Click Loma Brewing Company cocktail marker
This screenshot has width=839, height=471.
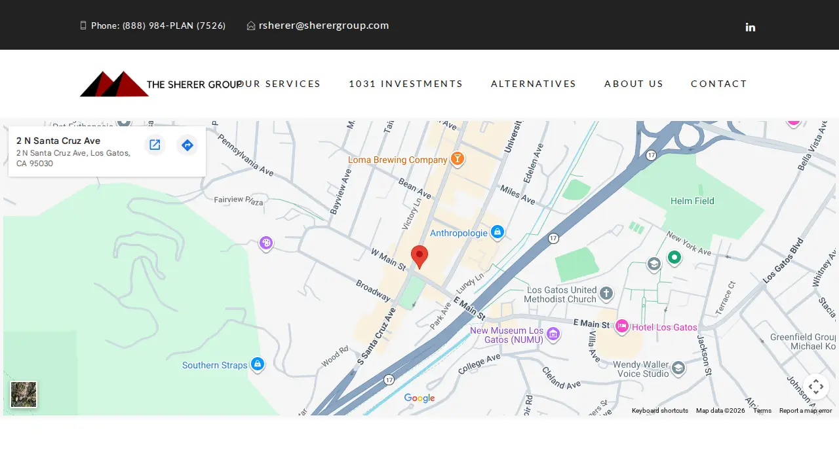458,159
